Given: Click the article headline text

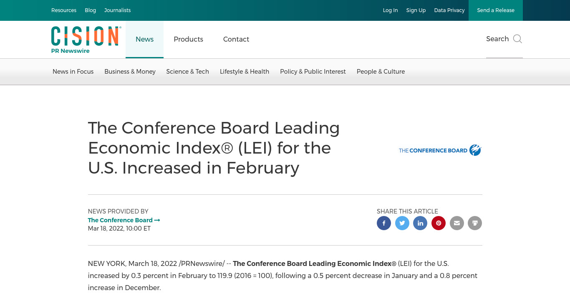Looking at the screenshot, I should click(x=214, y=148).
